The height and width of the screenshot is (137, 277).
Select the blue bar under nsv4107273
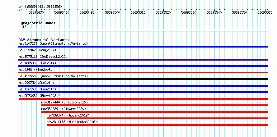point(143,47)
